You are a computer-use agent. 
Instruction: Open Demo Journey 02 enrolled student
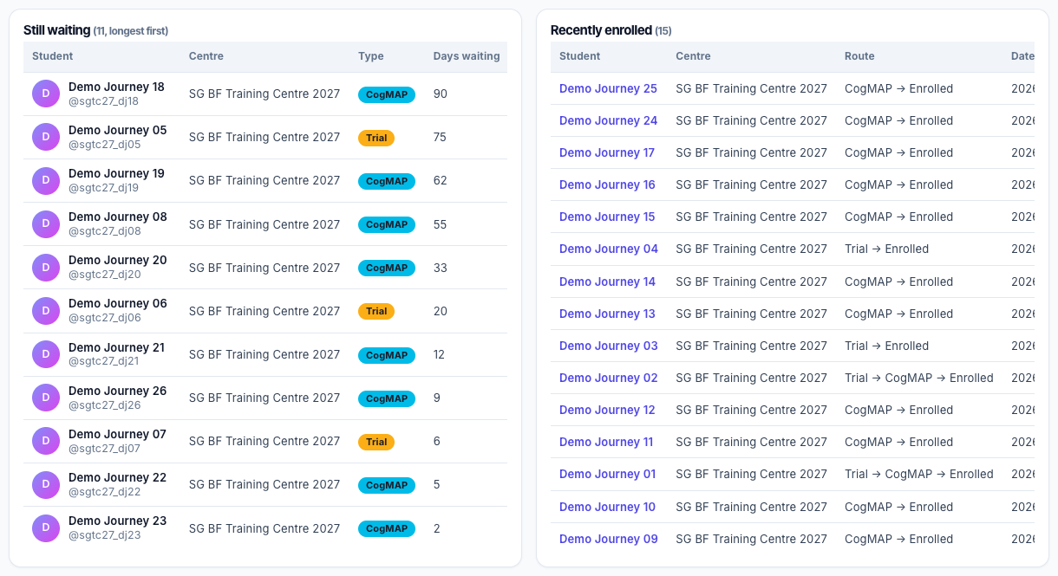point(609,378)
